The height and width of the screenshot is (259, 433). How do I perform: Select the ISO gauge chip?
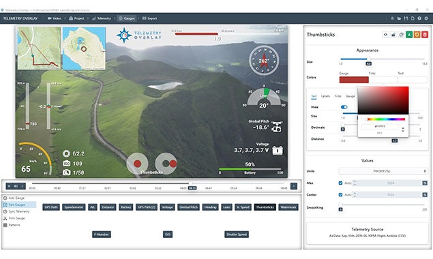click(168, 234)
